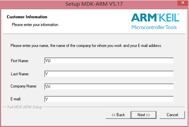Viewport: 189px width, 127px height.
Task: Click the Company Name label
Action: 23,86
